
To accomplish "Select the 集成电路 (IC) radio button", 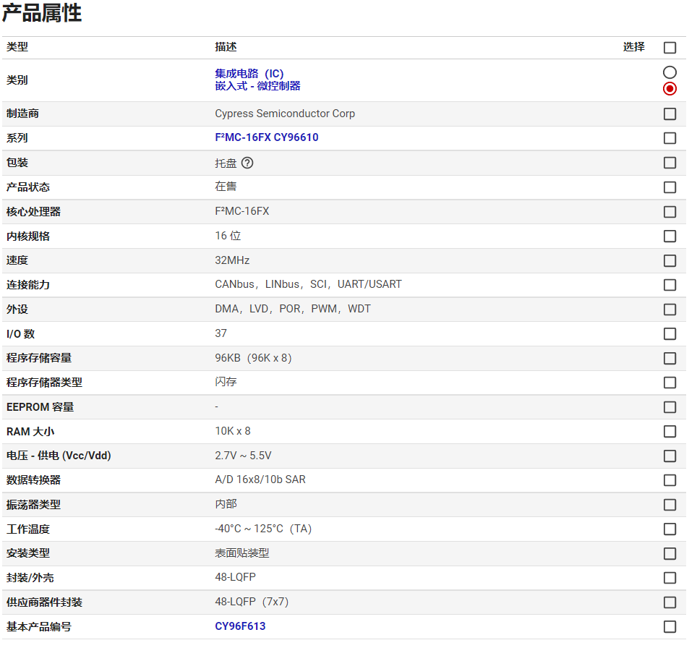I will 670,72.
